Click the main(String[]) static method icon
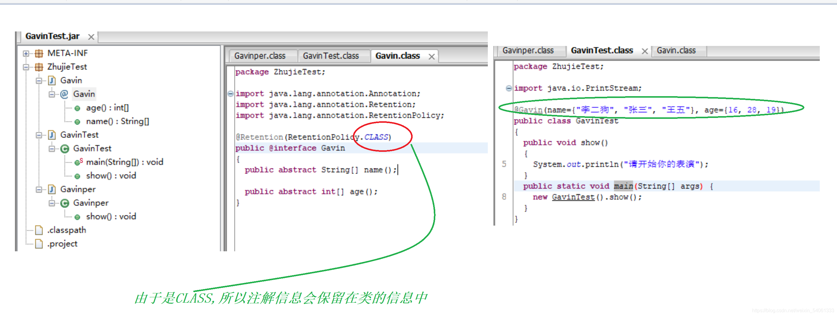Viewport: 837px width, 316px height. (79, 162)
